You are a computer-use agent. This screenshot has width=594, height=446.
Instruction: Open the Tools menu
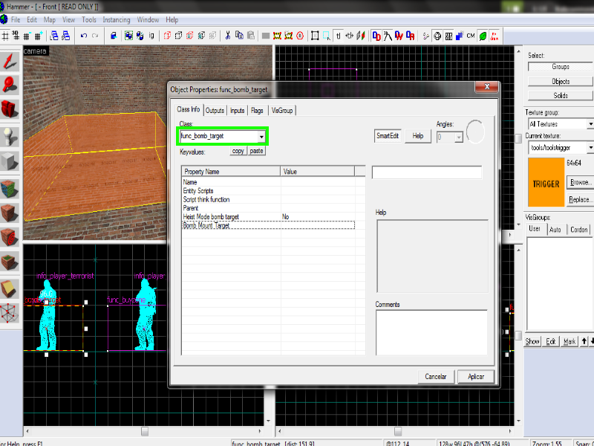89,20
